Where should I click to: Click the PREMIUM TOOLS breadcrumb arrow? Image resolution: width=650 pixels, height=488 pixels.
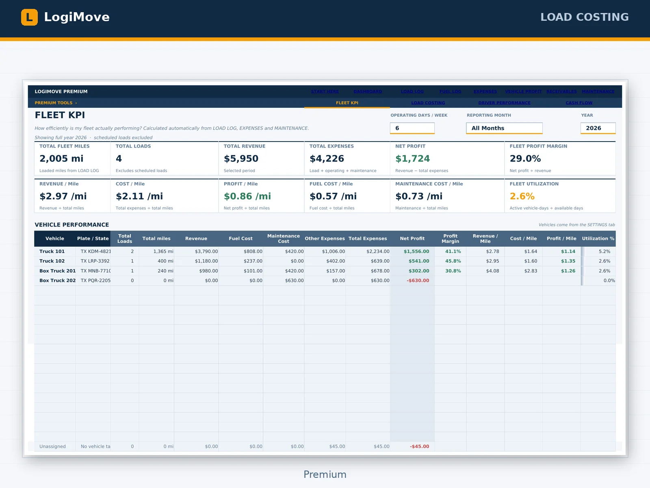tap(76, 103)
